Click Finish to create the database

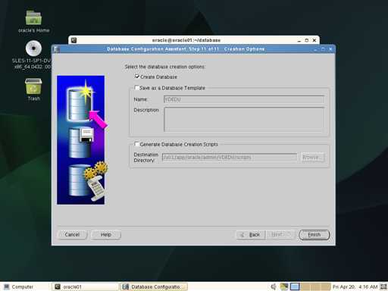point(314,235)
